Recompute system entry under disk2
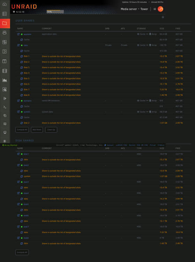This screenshot has width=195, height=262. click(22, 176)
